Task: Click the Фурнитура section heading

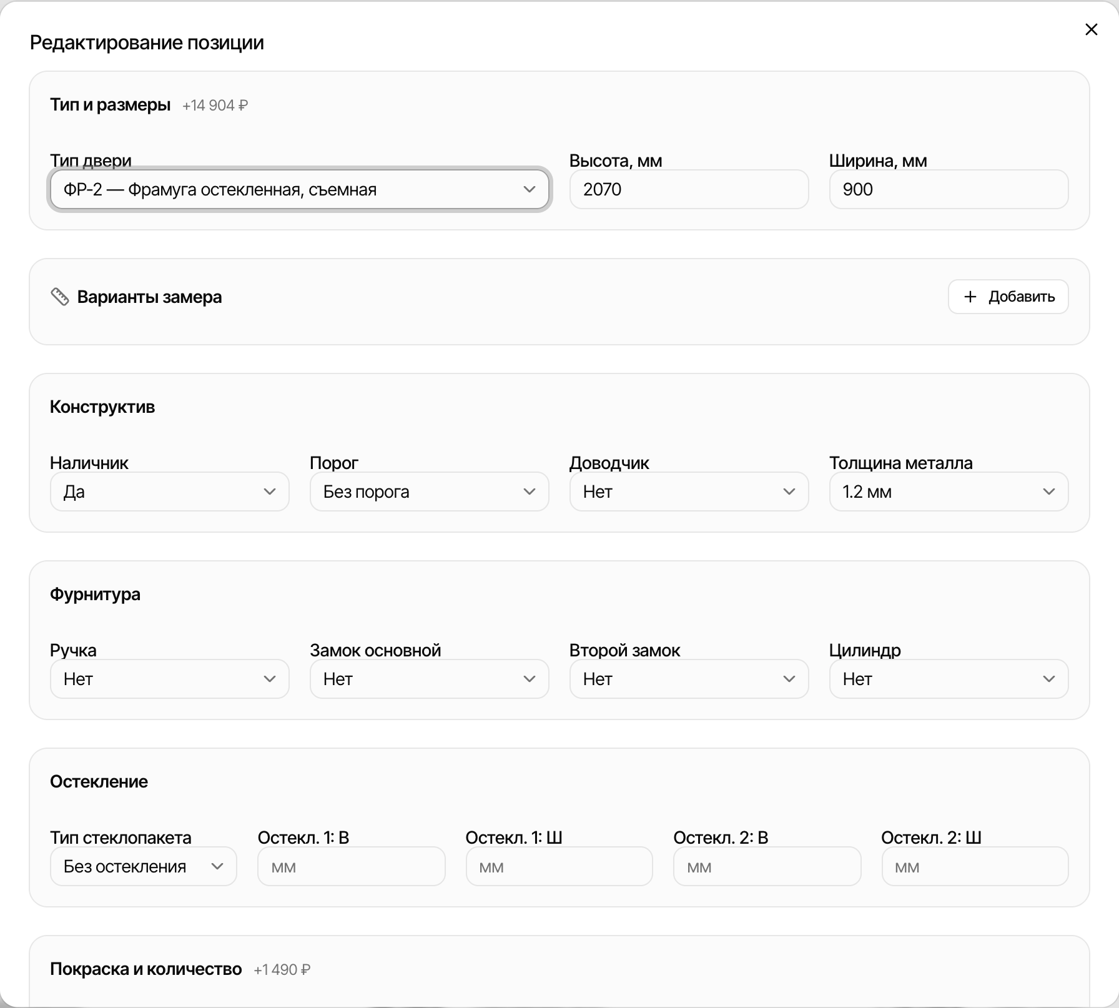Action: (95, 595)
